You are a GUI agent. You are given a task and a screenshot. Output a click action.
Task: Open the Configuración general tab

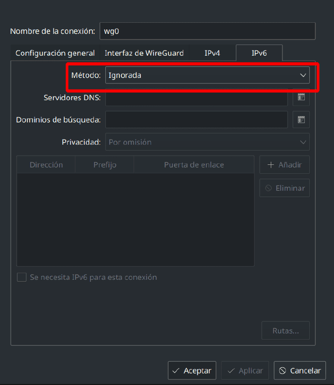[55, 53]
